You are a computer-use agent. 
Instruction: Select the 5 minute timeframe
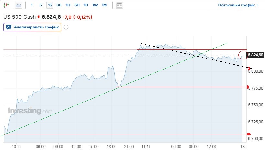(40, 5)
